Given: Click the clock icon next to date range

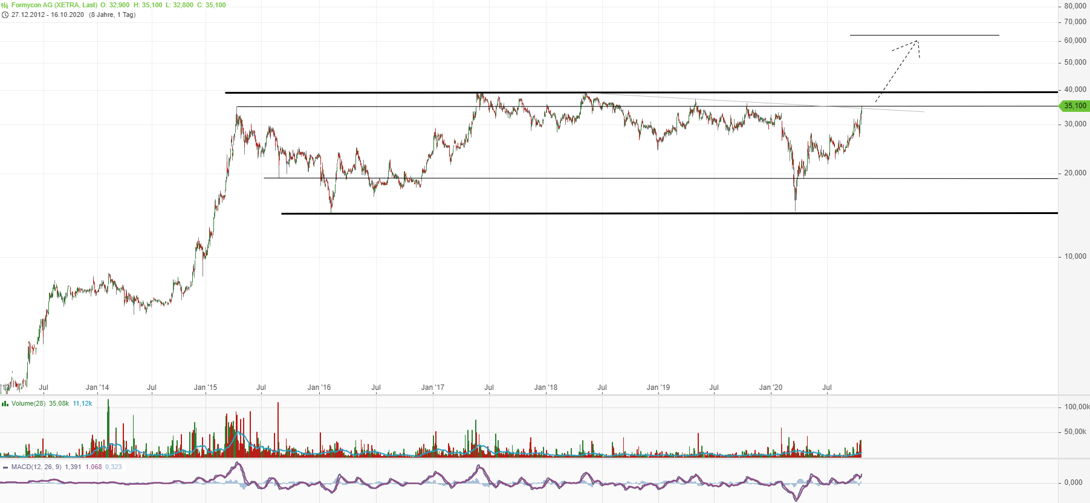Looking at the screenshot, I should (x=5, y=15).
